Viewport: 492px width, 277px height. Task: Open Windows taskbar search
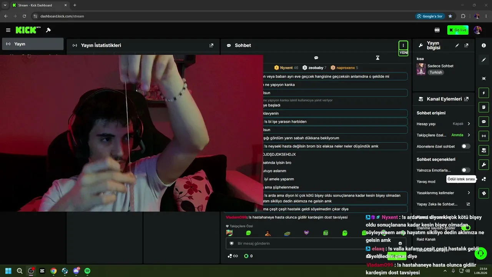20,271
